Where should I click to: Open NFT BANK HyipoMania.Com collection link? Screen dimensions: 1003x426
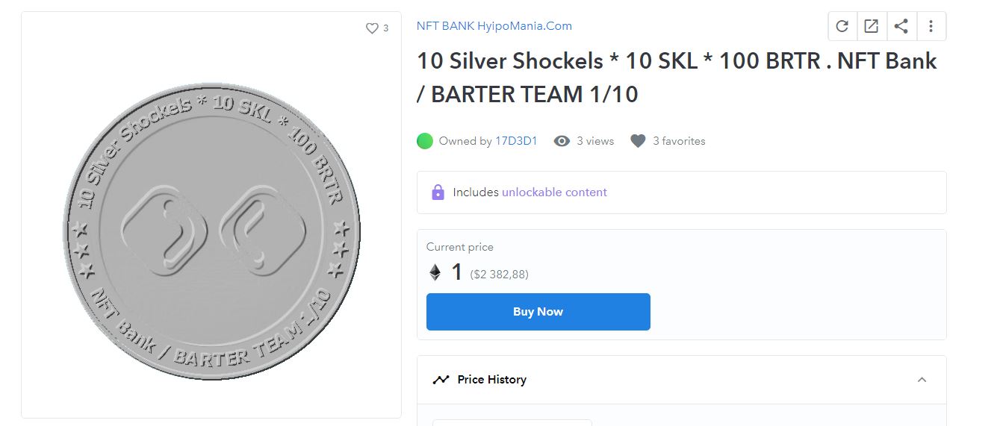(494, 26)
